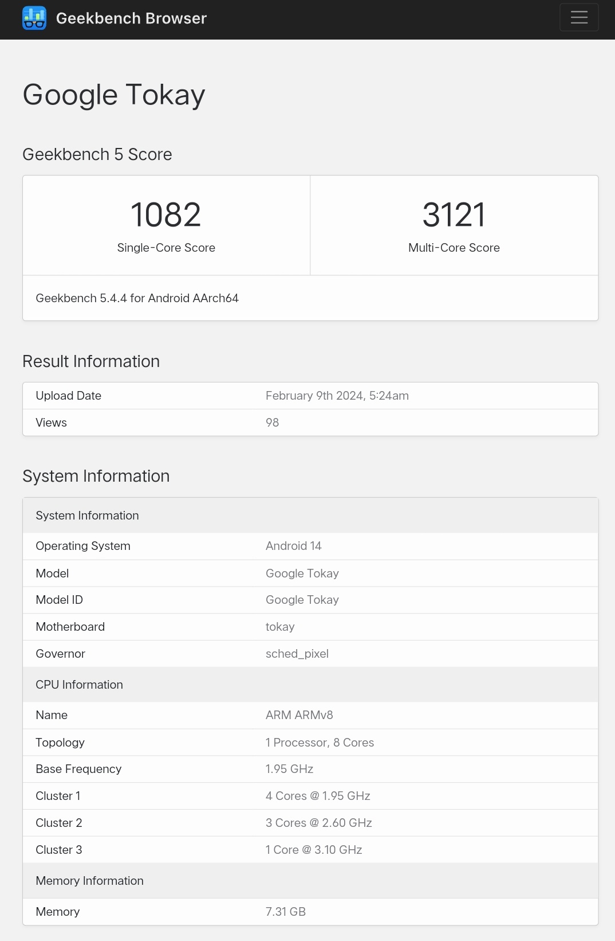Click the upload date February 9th 2024 value
Image resolution: width=615 pixels, height=941 pixels.
[x=337, y=396]
